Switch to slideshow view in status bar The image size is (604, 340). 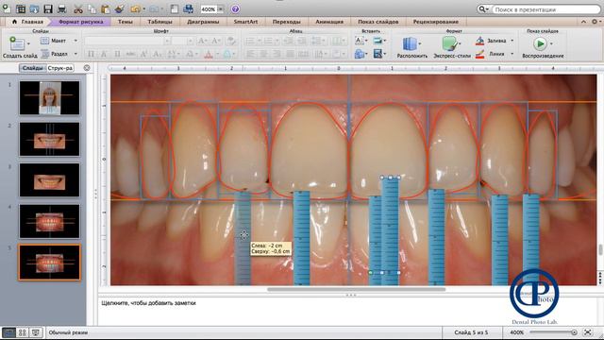(x=36, y=332)
